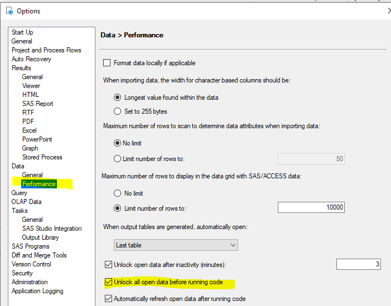Go to SAS Programs options
This screenshot has width=391, height=306.
click(x=31, y=246)
